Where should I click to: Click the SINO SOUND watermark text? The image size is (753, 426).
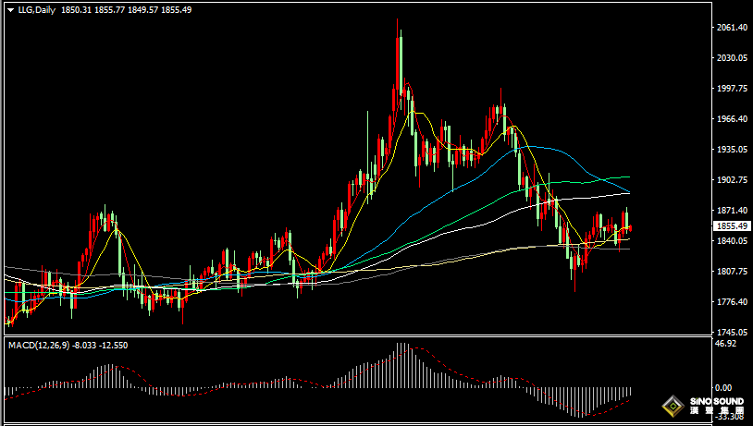717,401
